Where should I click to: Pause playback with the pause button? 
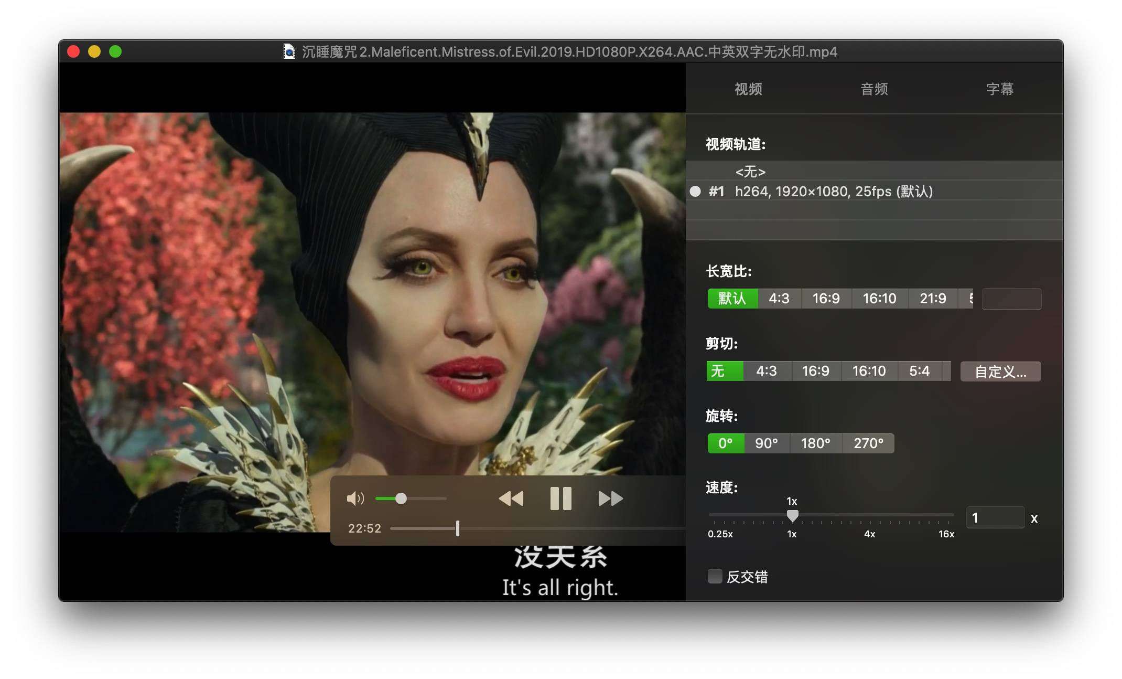(x=560, y=498)
